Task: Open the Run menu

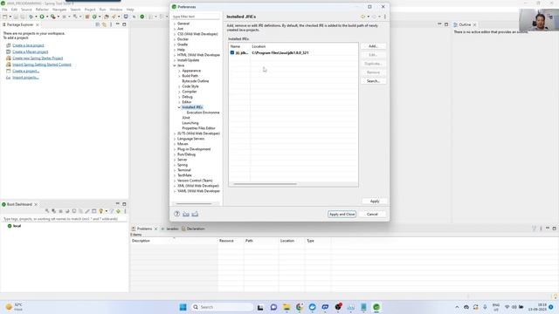Action: 103,10
